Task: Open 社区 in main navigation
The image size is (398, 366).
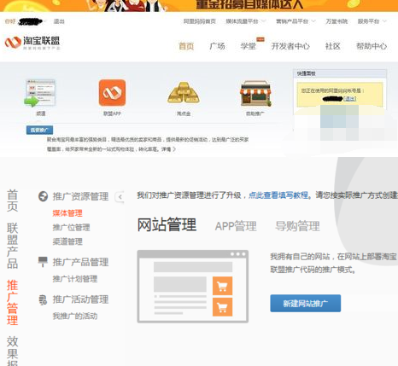Action: (333, 46)
